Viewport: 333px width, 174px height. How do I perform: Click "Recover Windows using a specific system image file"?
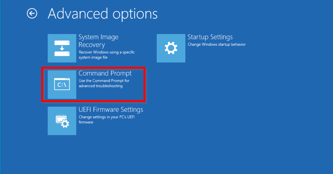(x=107, y=55)
